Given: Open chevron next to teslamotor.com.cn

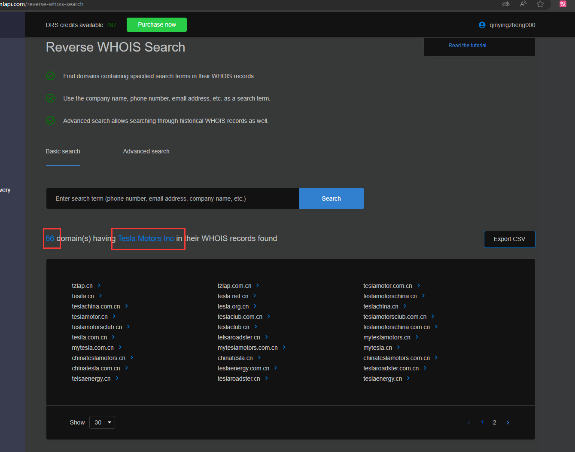Looking at the screenshot, I should (419, 285).
